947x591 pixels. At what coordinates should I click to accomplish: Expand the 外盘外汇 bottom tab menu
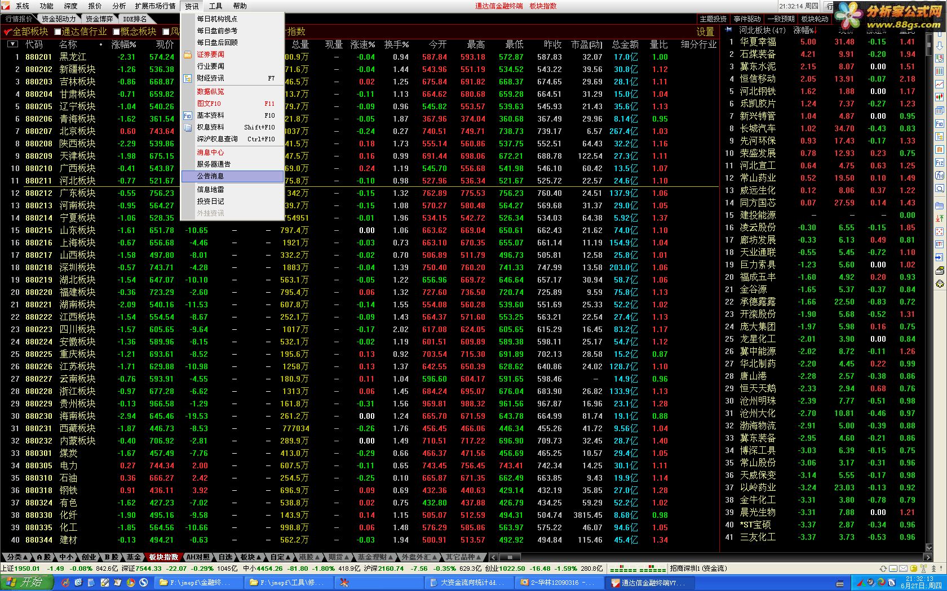[x=434, y=557]
